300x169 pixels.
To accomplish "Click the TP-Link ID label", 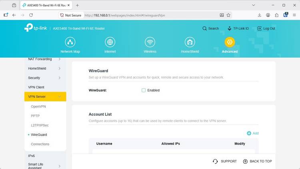I will click(241, 28).
